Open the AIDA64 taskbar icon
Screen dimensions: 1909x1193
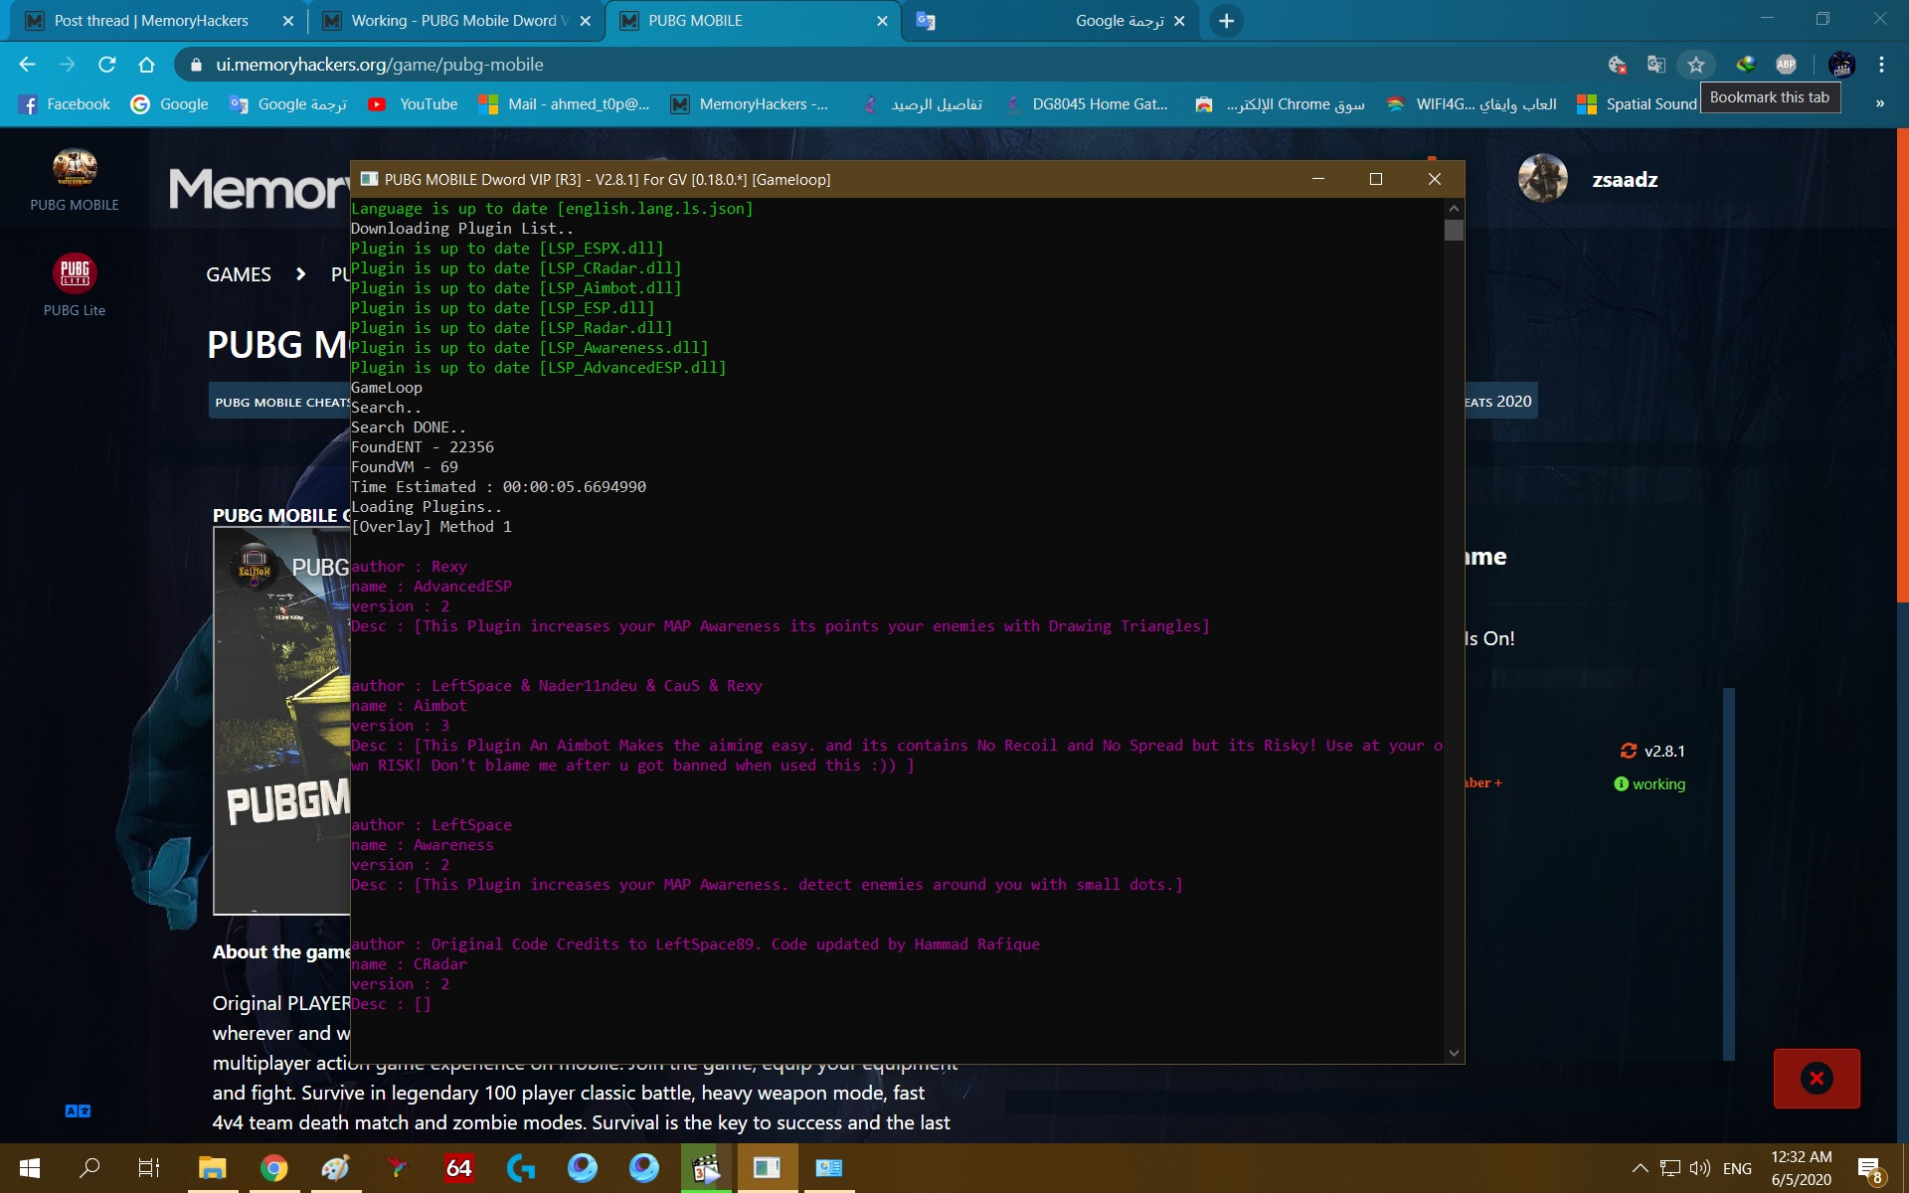(459, 1168)
